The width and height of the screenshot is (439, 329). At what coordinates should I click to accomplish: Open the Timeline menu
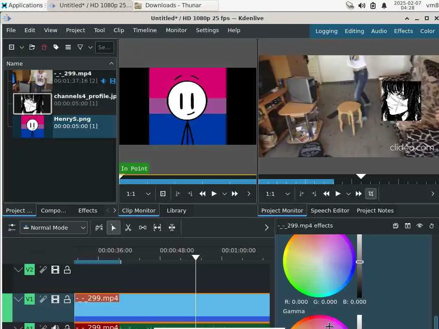[144, 30]
